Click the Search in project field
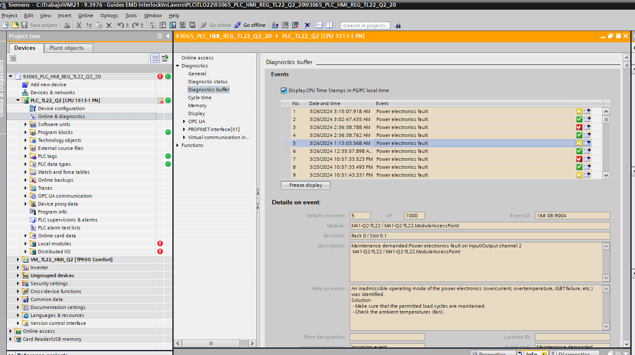This screenshot has width=635, height=355. click(365, 26)
